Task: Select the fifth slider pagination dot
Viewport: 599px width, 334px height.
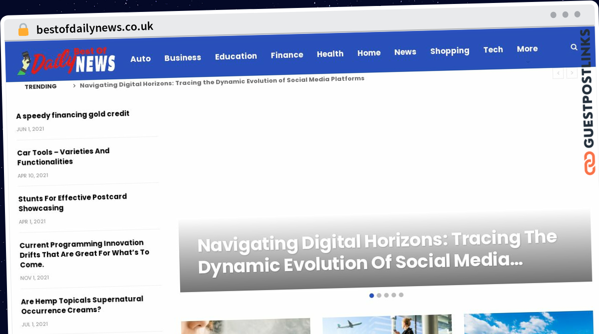Action: point(401,295)
